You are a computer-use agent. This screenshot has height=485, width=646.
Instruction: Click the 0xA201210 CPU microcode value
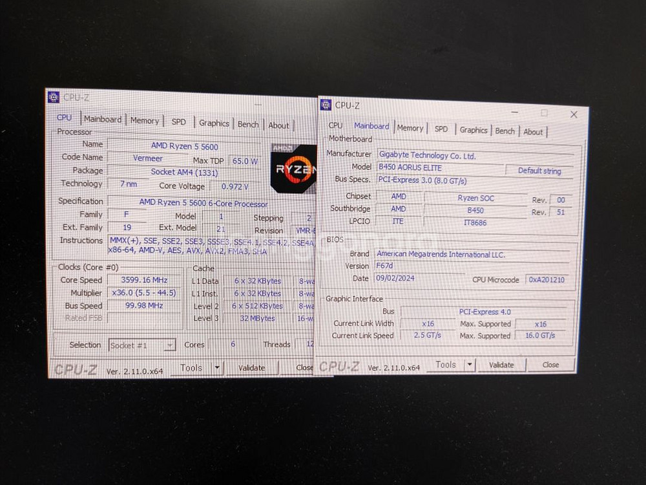(x=547, y=279)
